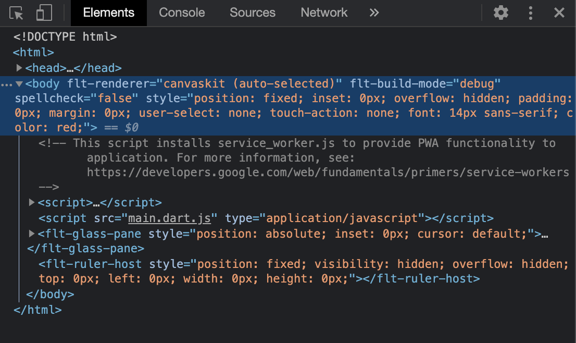
Task: Expand the flt-glass-pane element
Action: (32, 234)
